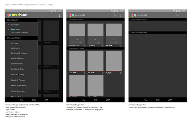Open the September 2014 issue cover thumbnail
Image resolution: width=190 pixels, height=126 pixels.
point(77,30)
